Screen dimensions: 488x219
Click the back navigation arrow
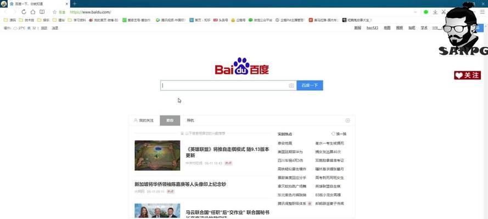(5, 12)
